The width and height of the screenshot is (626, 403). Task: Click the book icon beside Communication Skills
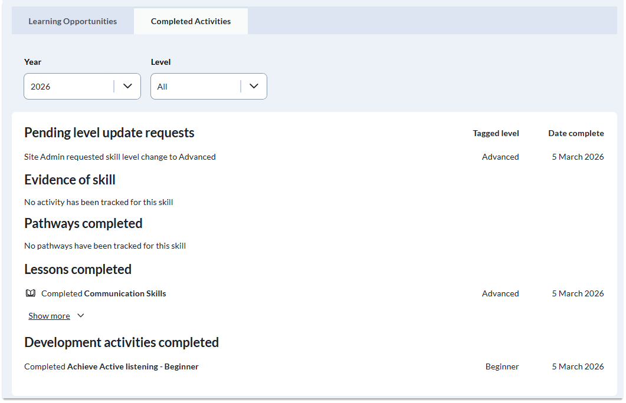pos(31,293)
